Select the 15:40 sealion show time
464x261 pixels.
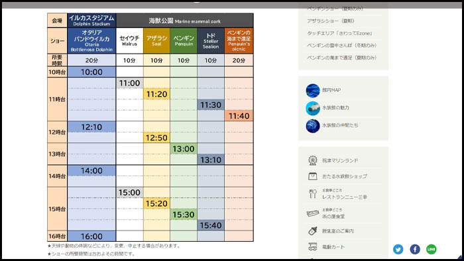point(211,225)
